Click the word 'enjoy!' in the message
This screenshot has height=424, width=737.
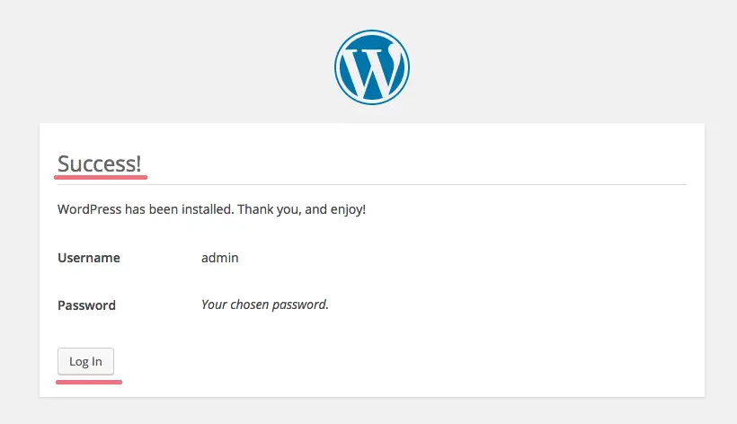[348, 209]
